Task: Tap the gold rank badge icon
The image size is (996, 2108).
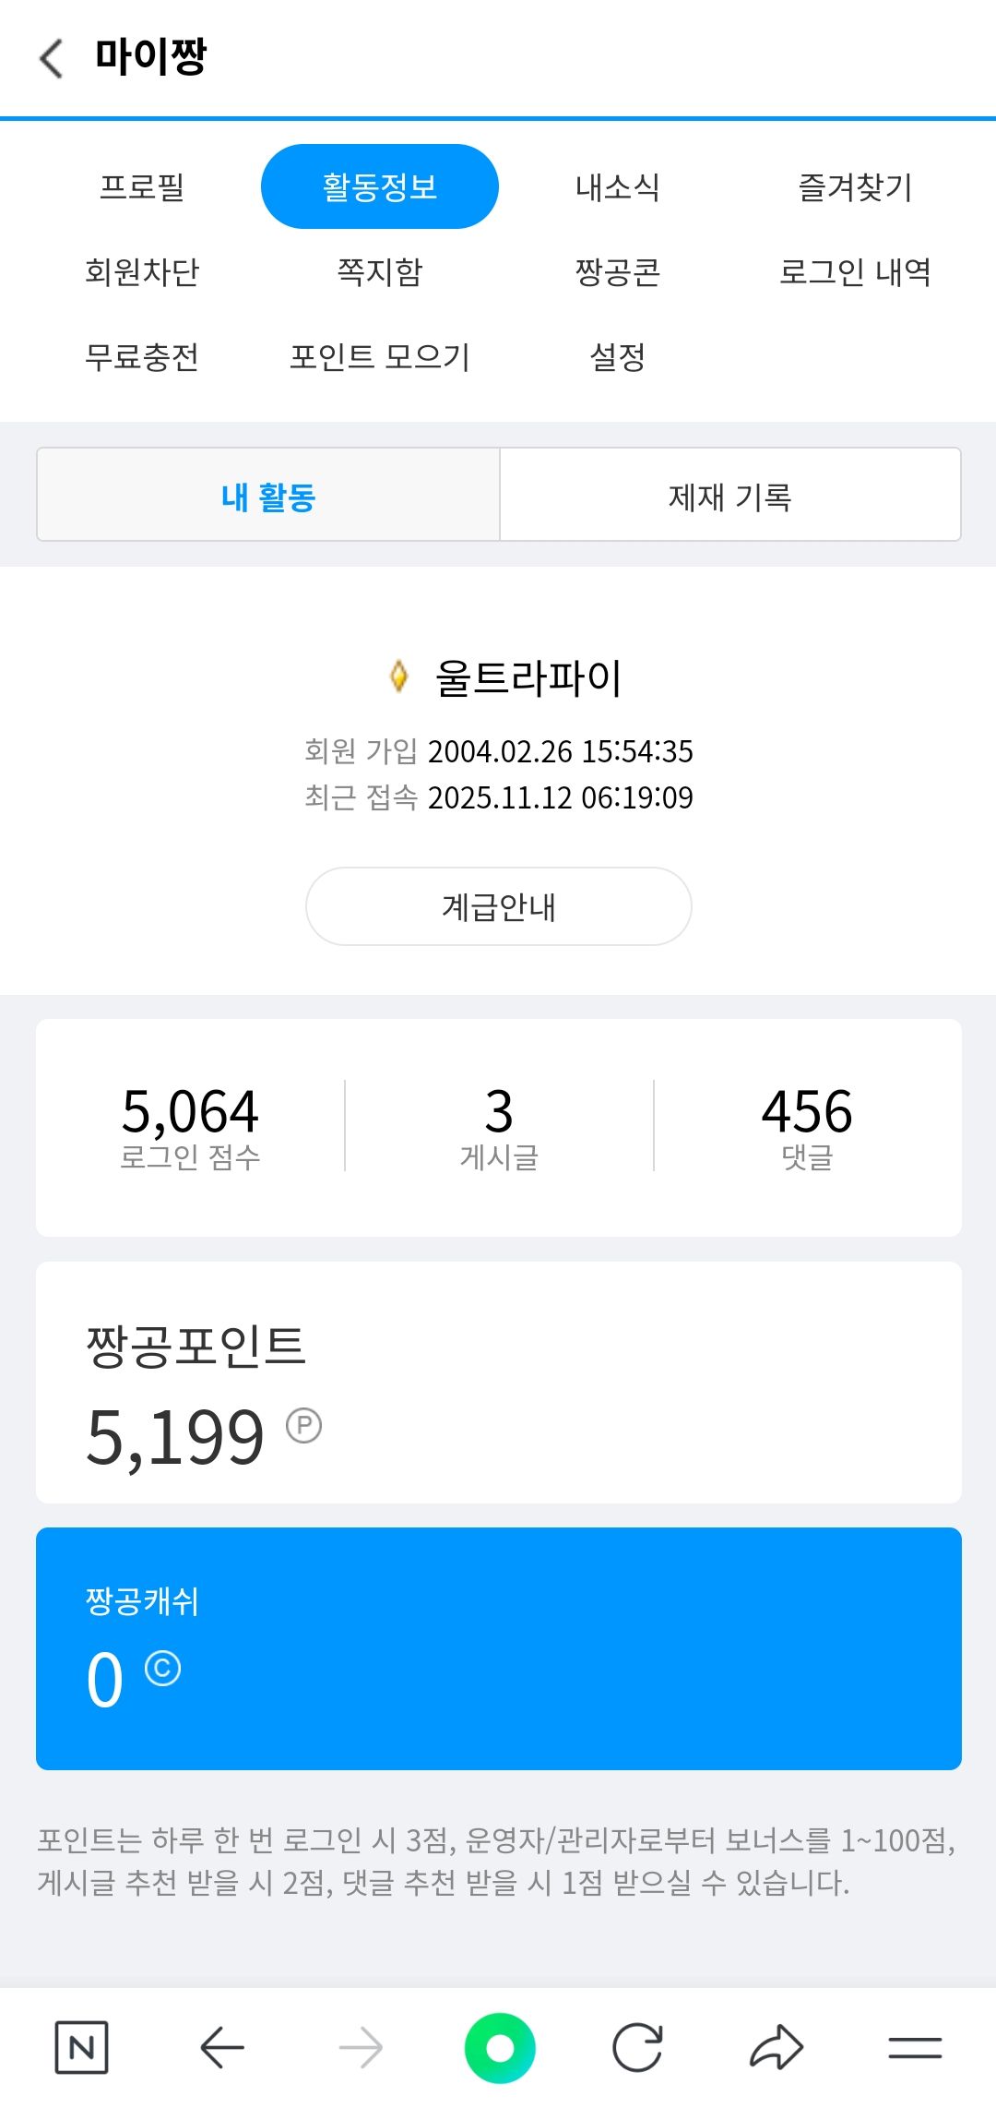Action: [398, 677]
